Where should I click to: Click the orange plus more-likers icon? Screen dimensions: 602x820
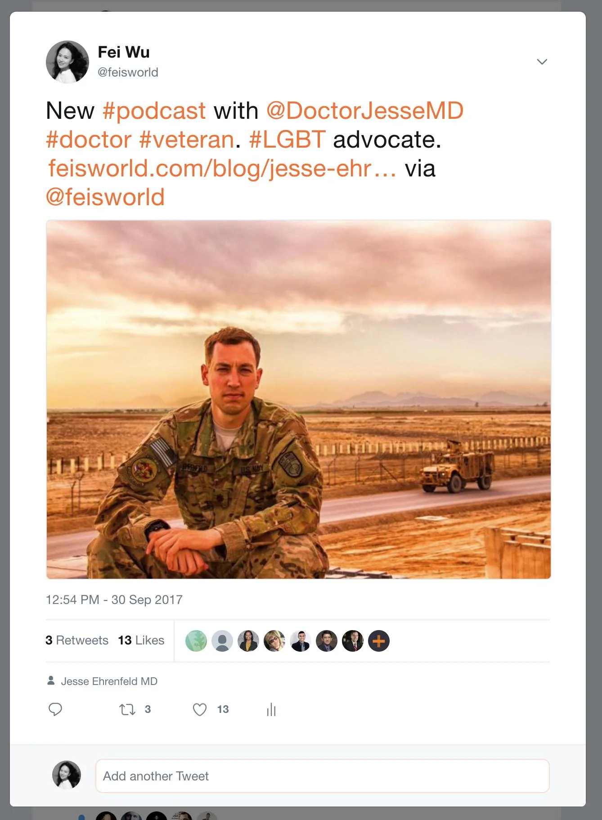click(x=379, y=641)
